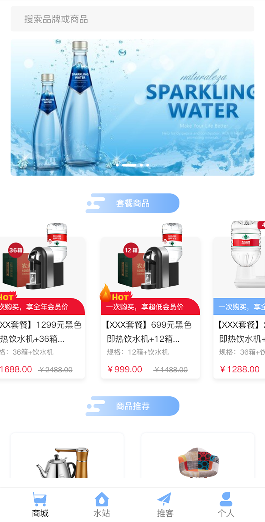Open the Sparkling Water banner

[132, 107]
